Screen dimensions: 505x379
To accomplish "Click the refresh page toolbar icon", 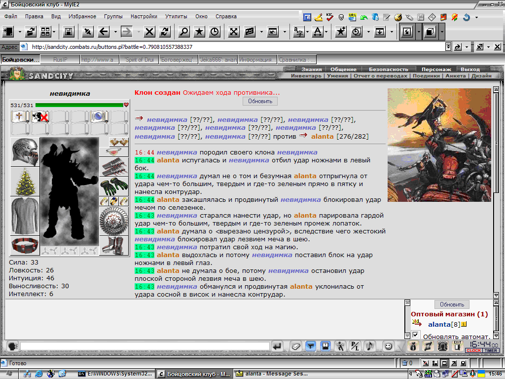I will point(165,32).
